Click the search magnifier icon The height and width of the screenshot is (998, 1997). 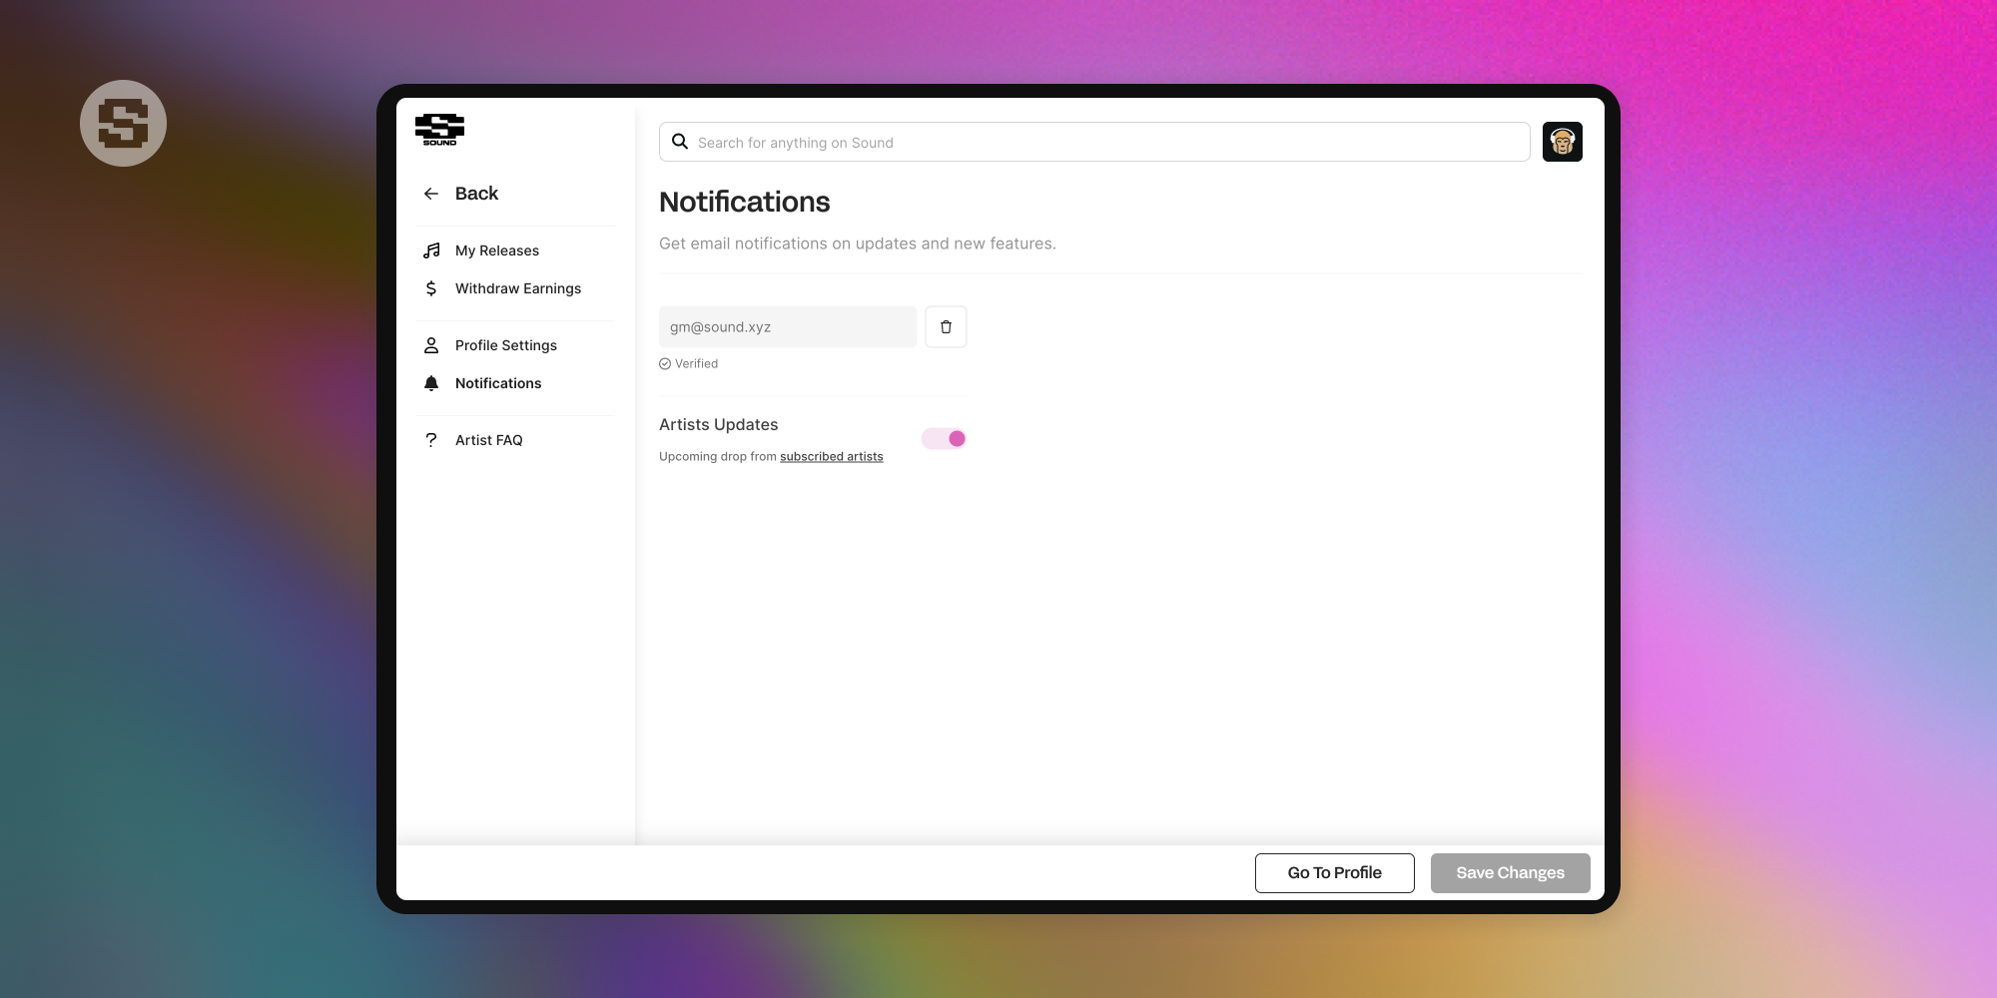tap(680, 142)
